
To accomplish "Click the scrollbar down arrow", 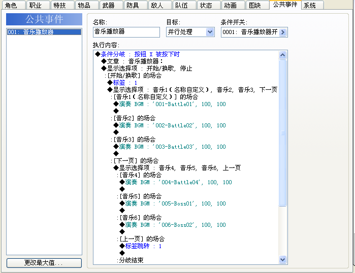I will pyautogui.click(x=282, y=259).
